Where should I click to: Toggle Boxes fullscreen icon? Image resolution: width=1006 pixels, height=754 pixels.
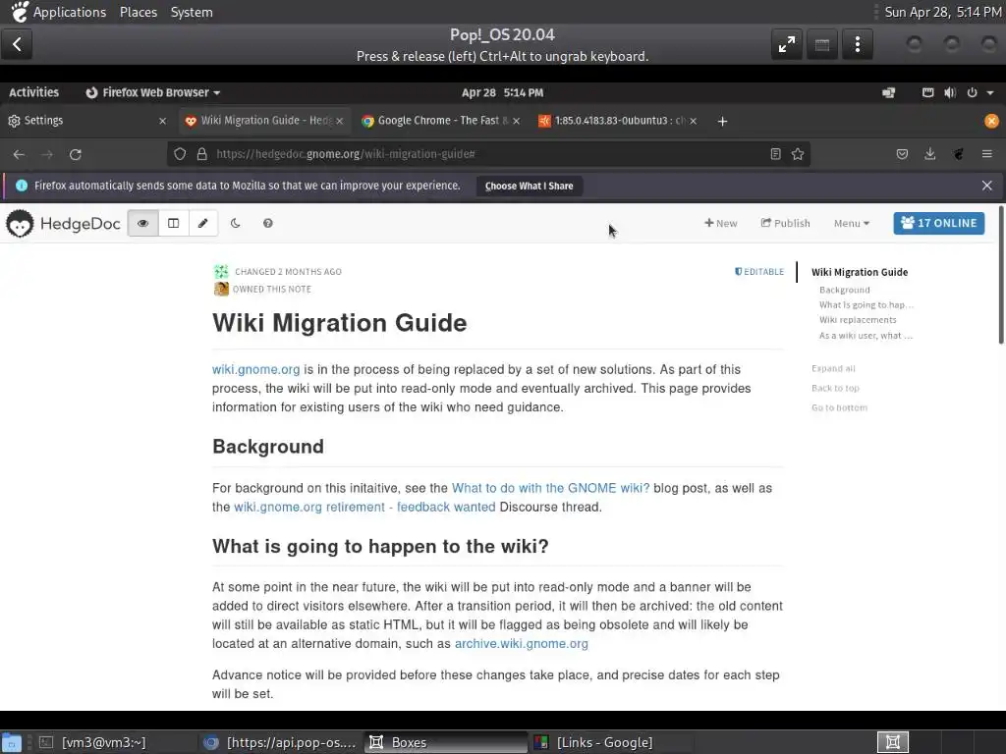[787, 44]
